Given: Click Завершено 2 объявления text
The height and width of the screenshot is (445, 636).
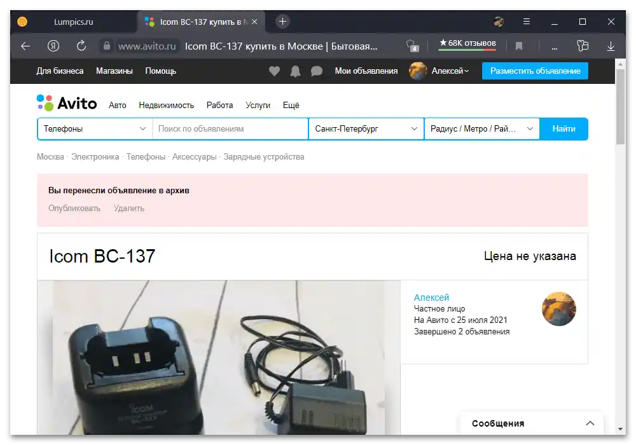Looking at the screenshot, I should [x=462, y=331].
